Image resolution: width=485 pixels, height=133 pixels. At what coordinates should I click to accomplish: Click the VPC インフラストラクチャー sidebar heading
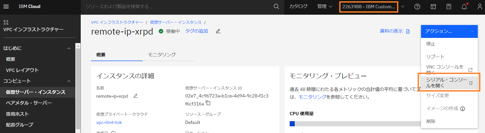[x=34, y=29]
